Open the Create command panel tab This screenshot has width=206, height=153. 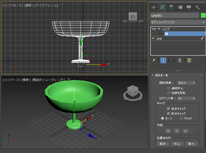(x=153, y=7)
